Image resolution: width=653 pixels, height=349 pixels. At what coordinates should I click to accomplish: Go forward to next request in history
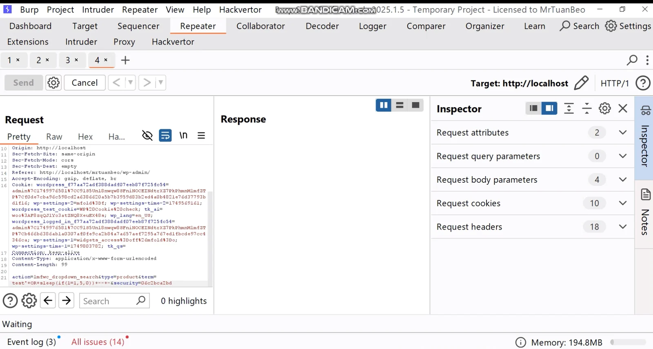tap(147, 82)
